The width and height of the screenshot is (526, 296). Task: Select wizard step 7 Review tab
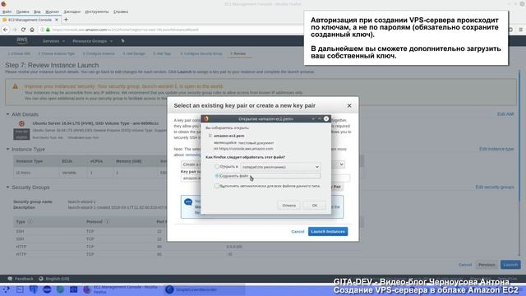click(x=238, y=53)
